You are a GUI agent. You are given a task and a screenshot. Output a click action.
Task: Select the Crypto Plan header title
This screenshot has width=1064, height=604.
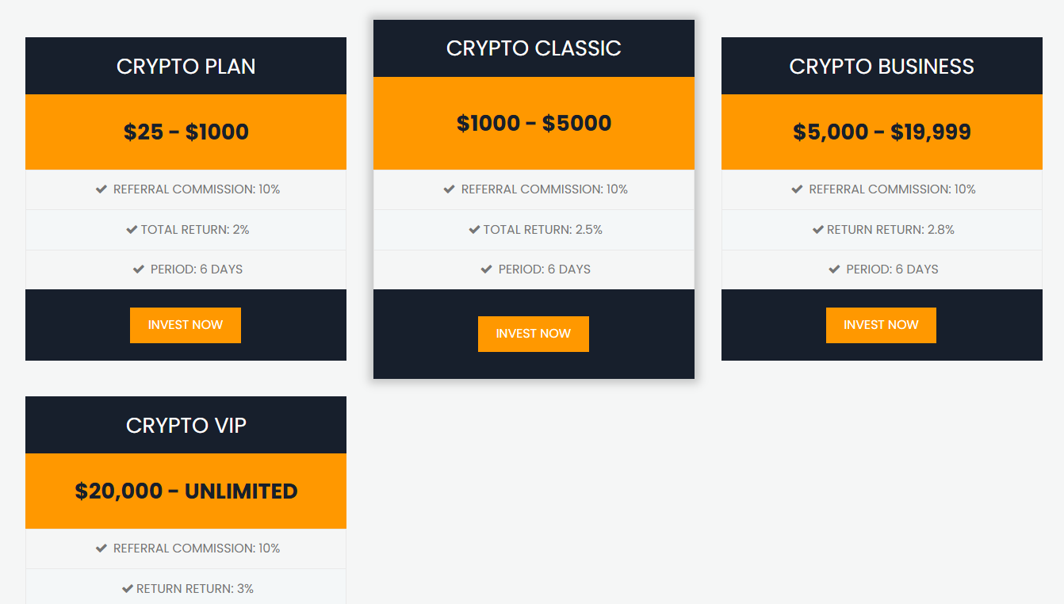click(x=186, y=67)
